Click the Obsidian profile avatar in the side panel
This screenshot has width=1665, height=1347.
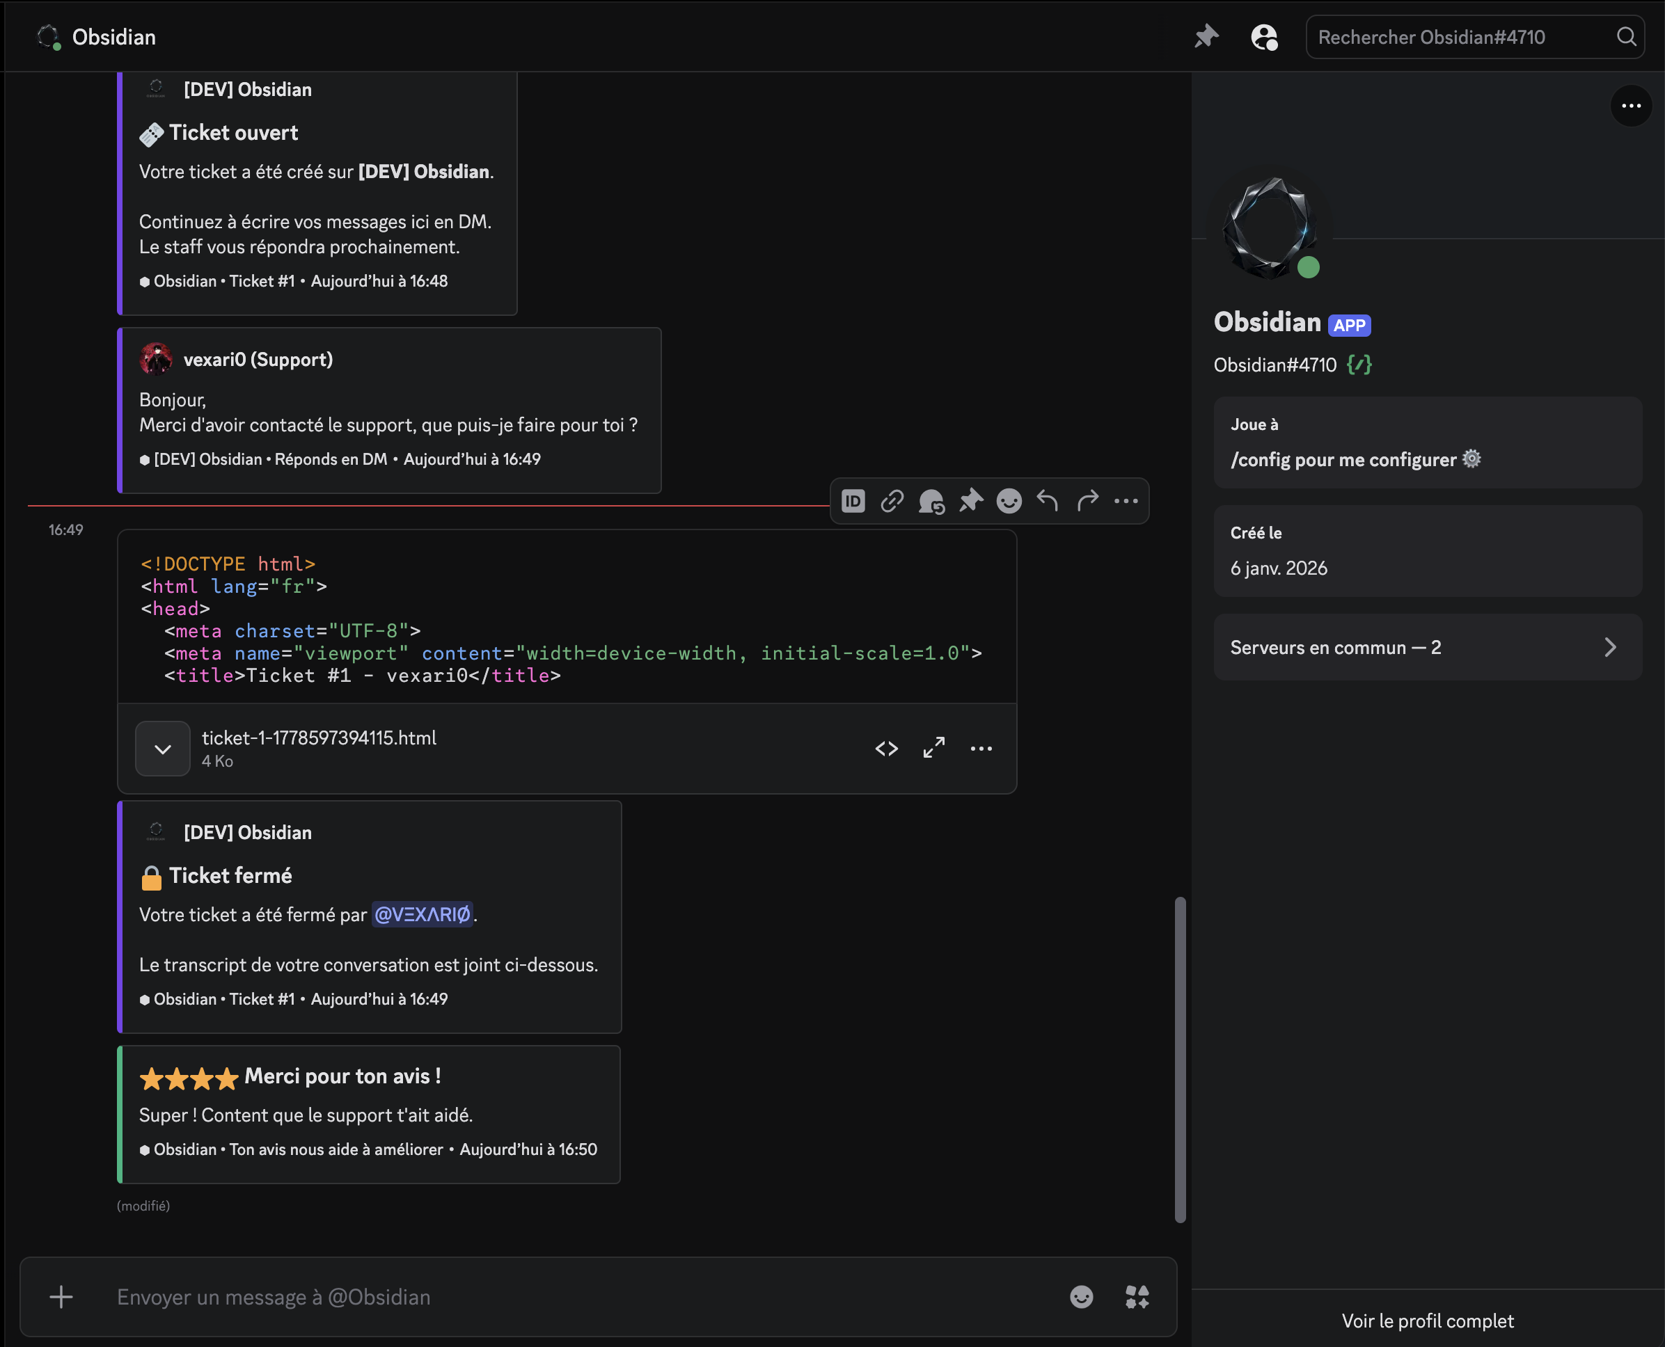click(1270, 227)
